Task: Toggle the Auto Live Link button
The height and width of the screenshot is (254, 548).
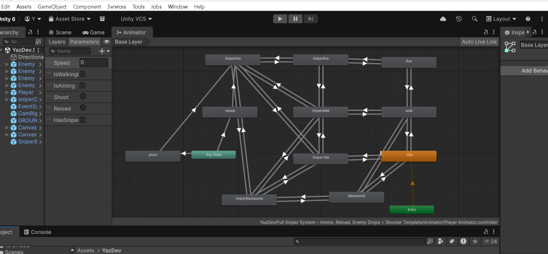Action: click(479, 41)
